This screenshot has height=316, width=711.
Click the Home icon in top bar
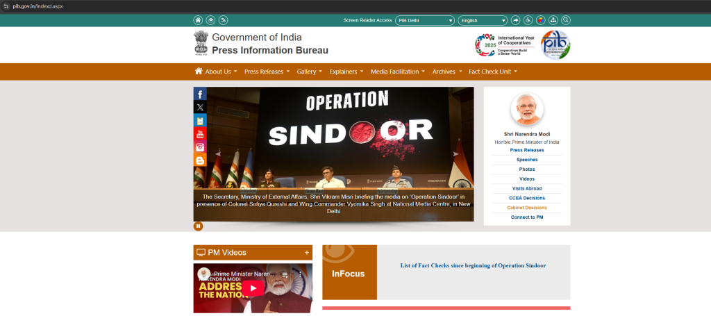(199, 20)
